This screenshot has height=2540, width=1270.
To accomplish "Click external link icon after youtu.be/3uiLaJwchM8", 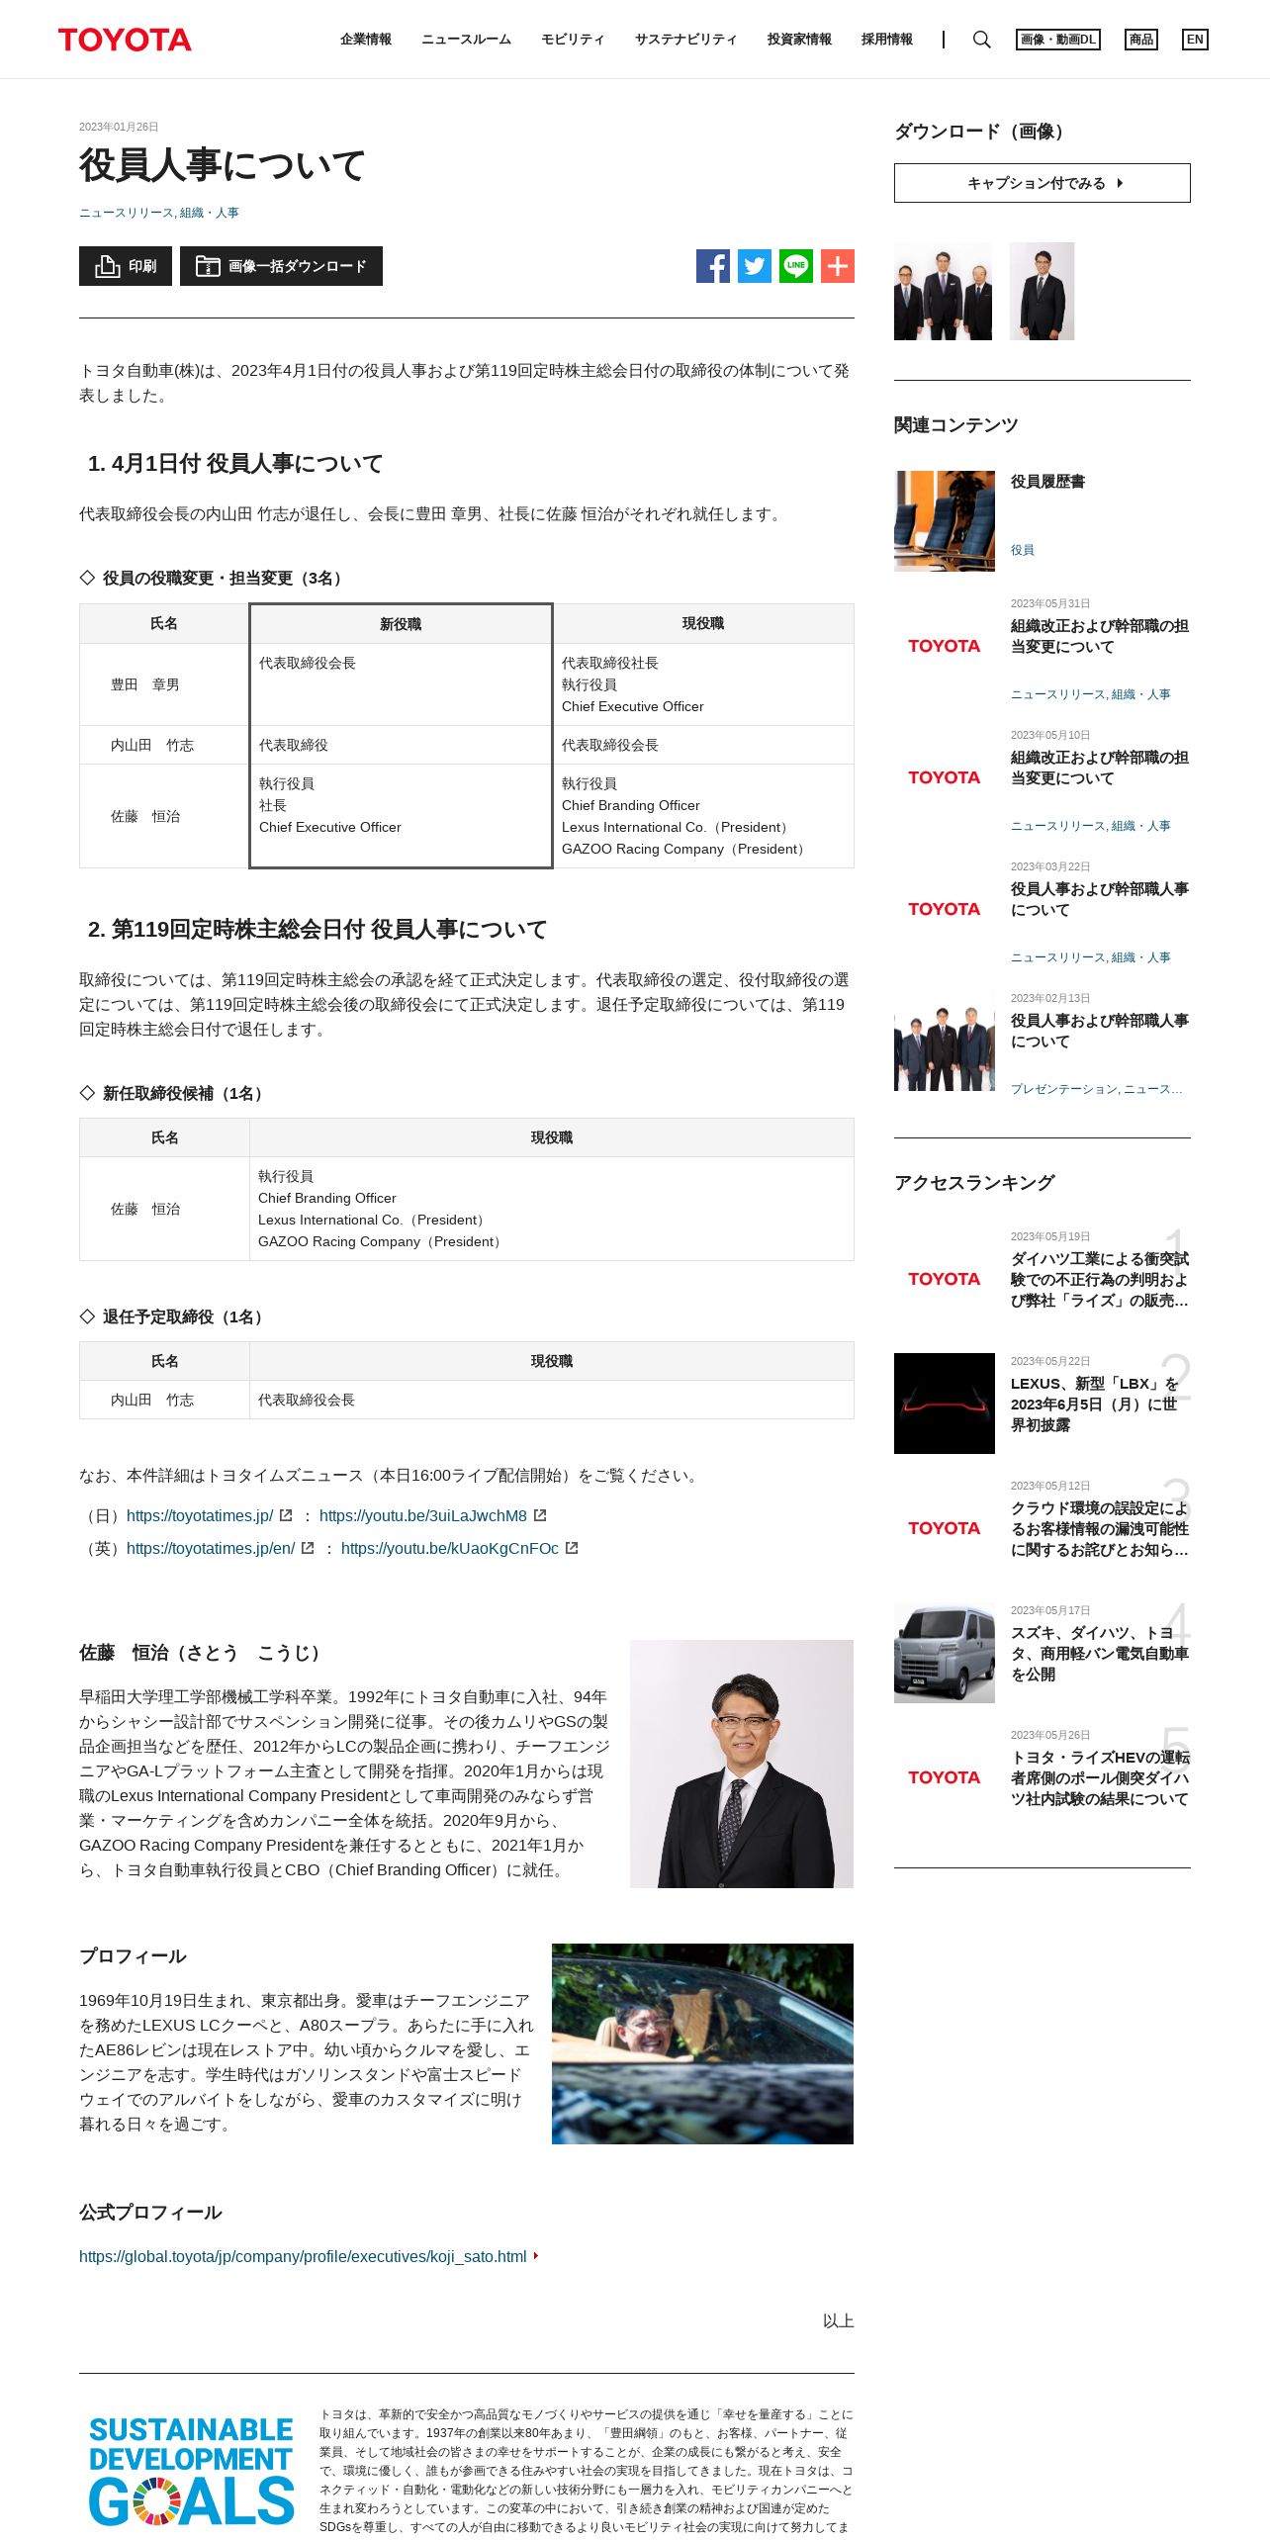I will pyautogui.click(x=540, y=1515).
